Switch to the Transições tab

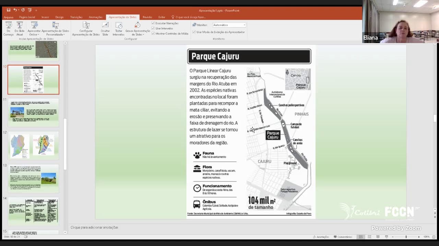(x=76, y=17)
